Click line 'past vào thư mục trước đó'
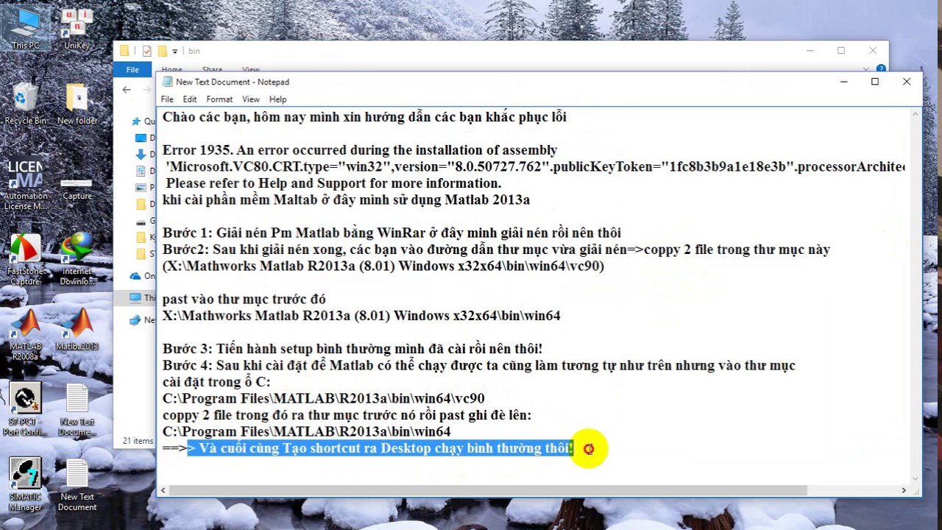The width and height of the screenshot is (942, 530). [x=244, y=299]
